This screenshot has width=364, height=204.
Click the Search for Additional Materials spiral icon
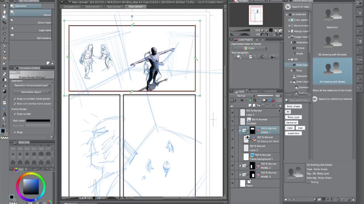pyautogui.click(x=288, y=7)
